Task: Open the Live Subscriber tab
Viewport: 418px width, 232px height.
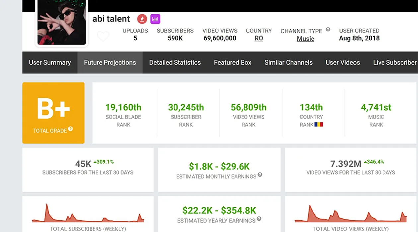Action: tap(394, 62)
